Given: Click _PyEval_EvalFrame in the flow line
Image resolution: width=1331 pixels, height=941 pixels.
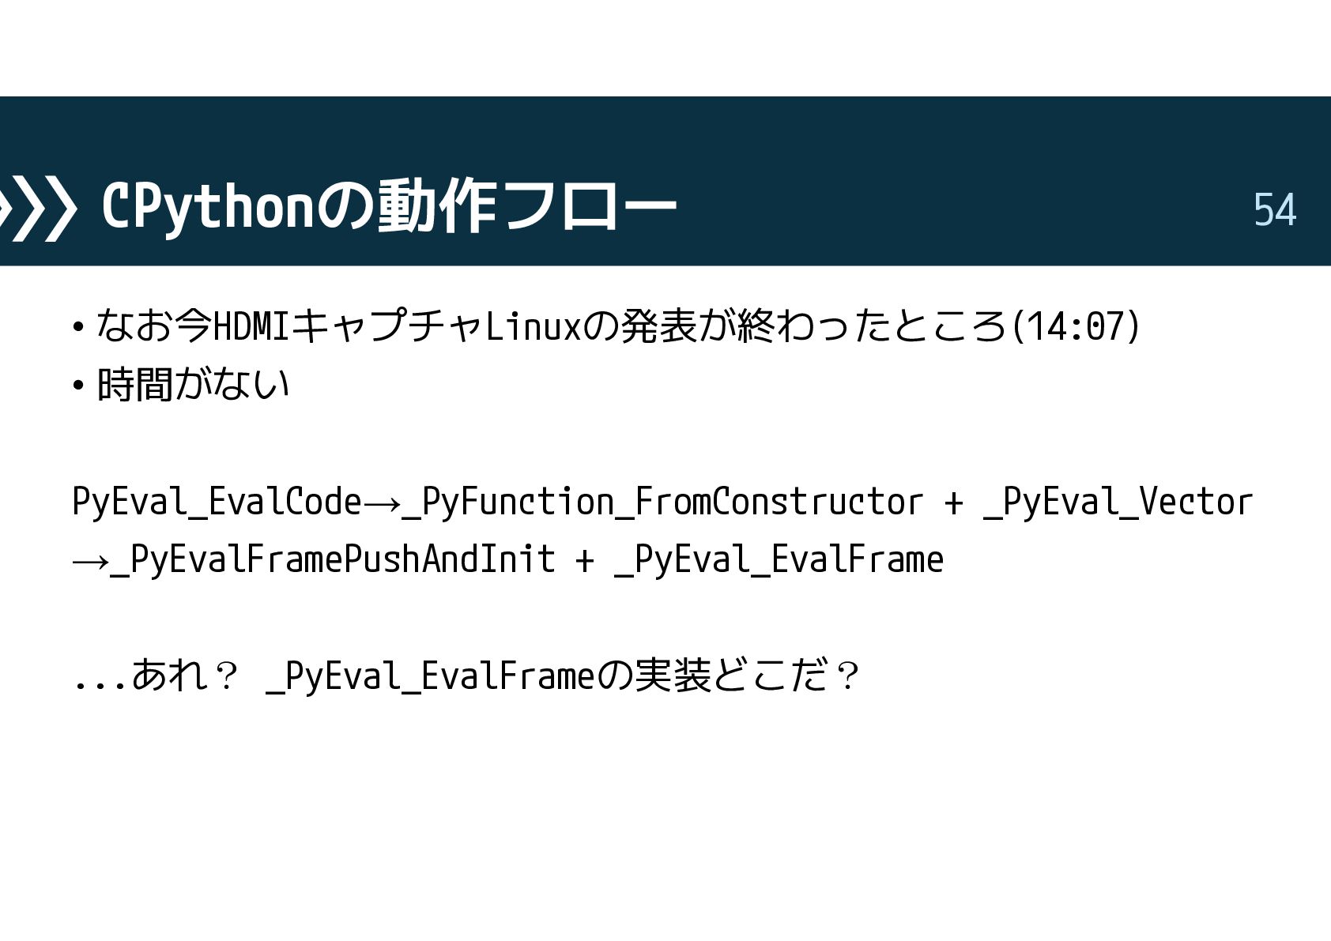Looking at the screenshot, I should click(779, 559).
